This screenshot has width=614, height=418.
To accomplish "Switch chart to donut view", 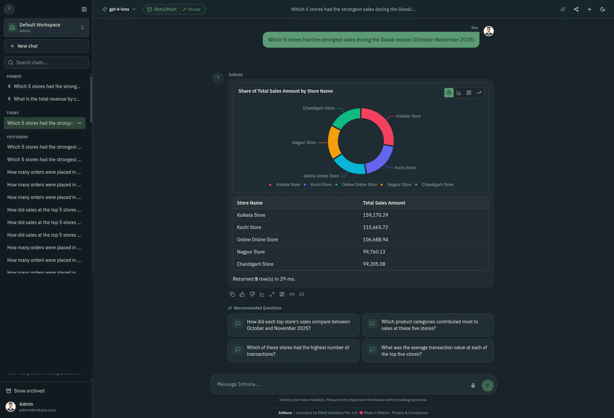I will point(449,93).
